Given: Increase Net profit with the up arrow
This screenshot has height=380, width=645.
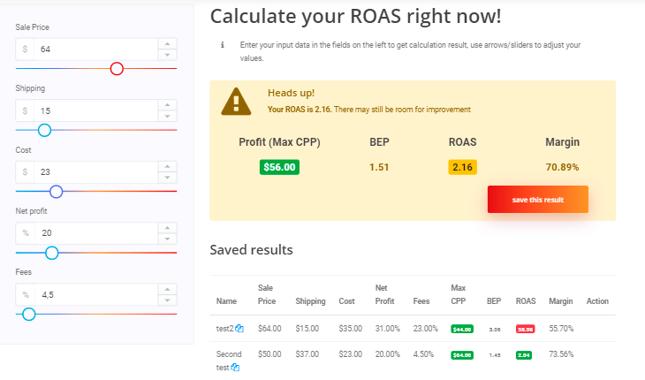Looking at the screenshot, I should (x=167, y=227).
